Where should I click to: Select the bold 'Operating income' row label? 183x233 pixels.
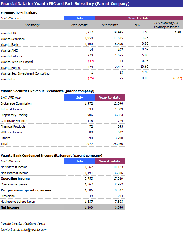coord(15,179)
